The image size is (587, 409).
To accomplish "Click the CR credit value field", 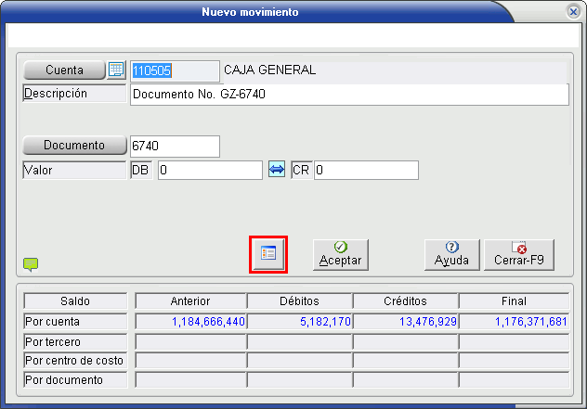I will pos(366,170).
